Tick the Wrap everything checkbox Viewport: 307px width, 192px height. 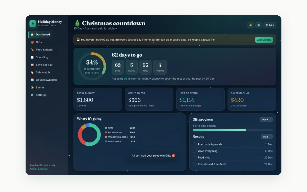(x=194, y=151)
